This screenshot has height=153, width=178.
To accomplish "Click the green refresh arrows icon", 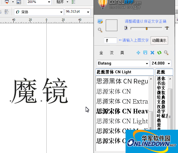I will 159,53.
